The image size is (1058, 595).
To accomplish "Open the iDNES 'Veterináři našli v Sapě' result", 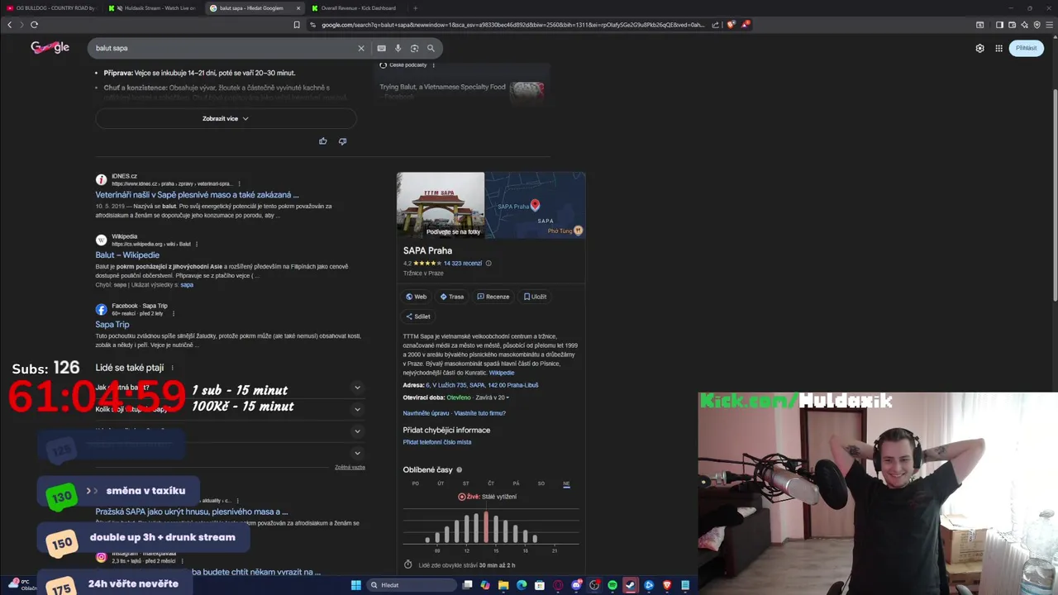I will pos(197,195).
